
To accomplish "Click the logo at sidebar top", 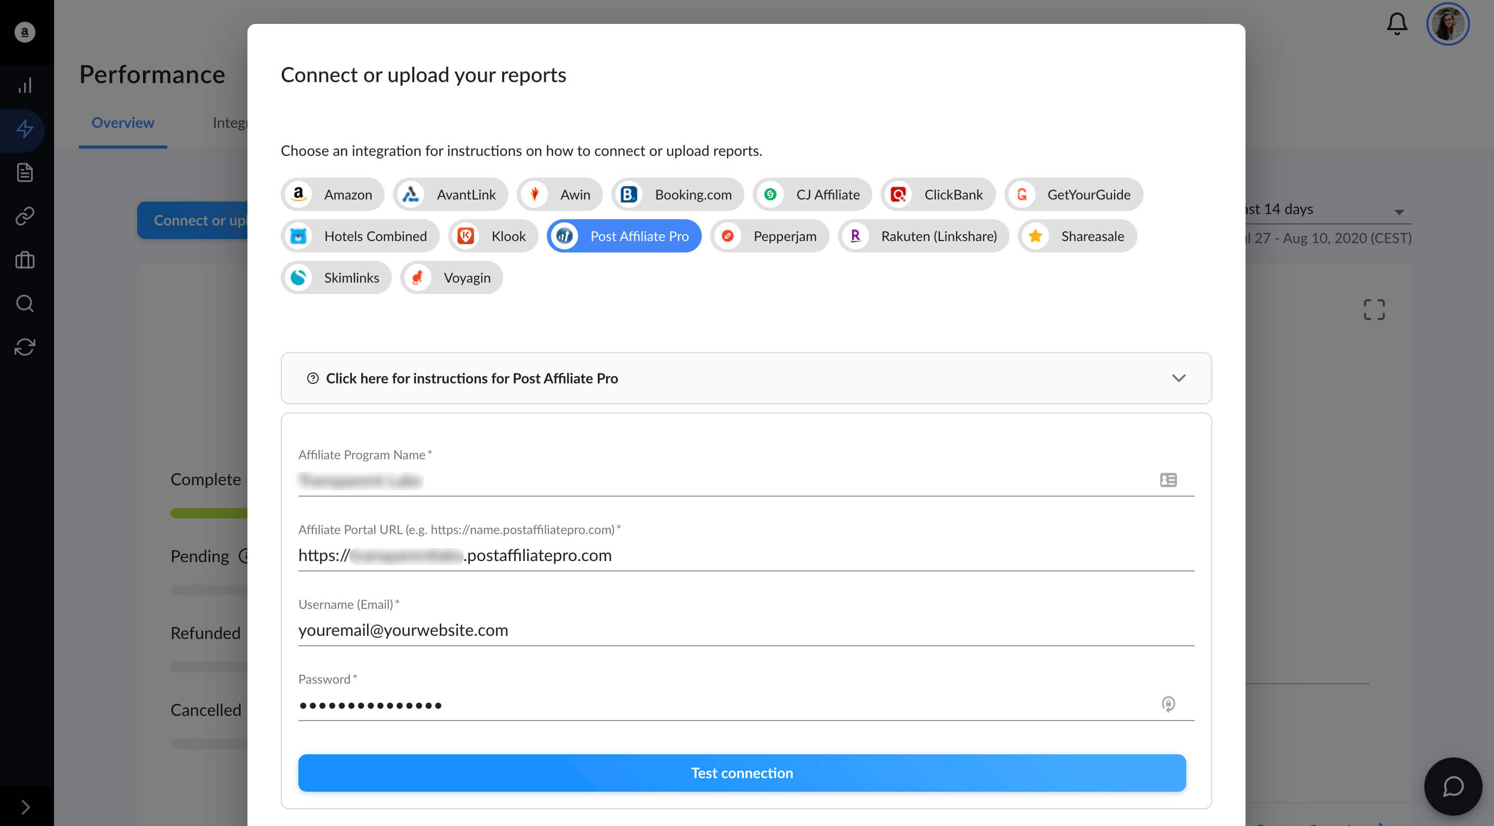I will [25, 32].
